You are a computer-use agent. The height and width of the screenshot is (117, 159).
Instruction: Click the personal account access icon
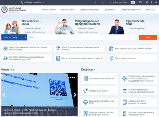pos(111,48)
